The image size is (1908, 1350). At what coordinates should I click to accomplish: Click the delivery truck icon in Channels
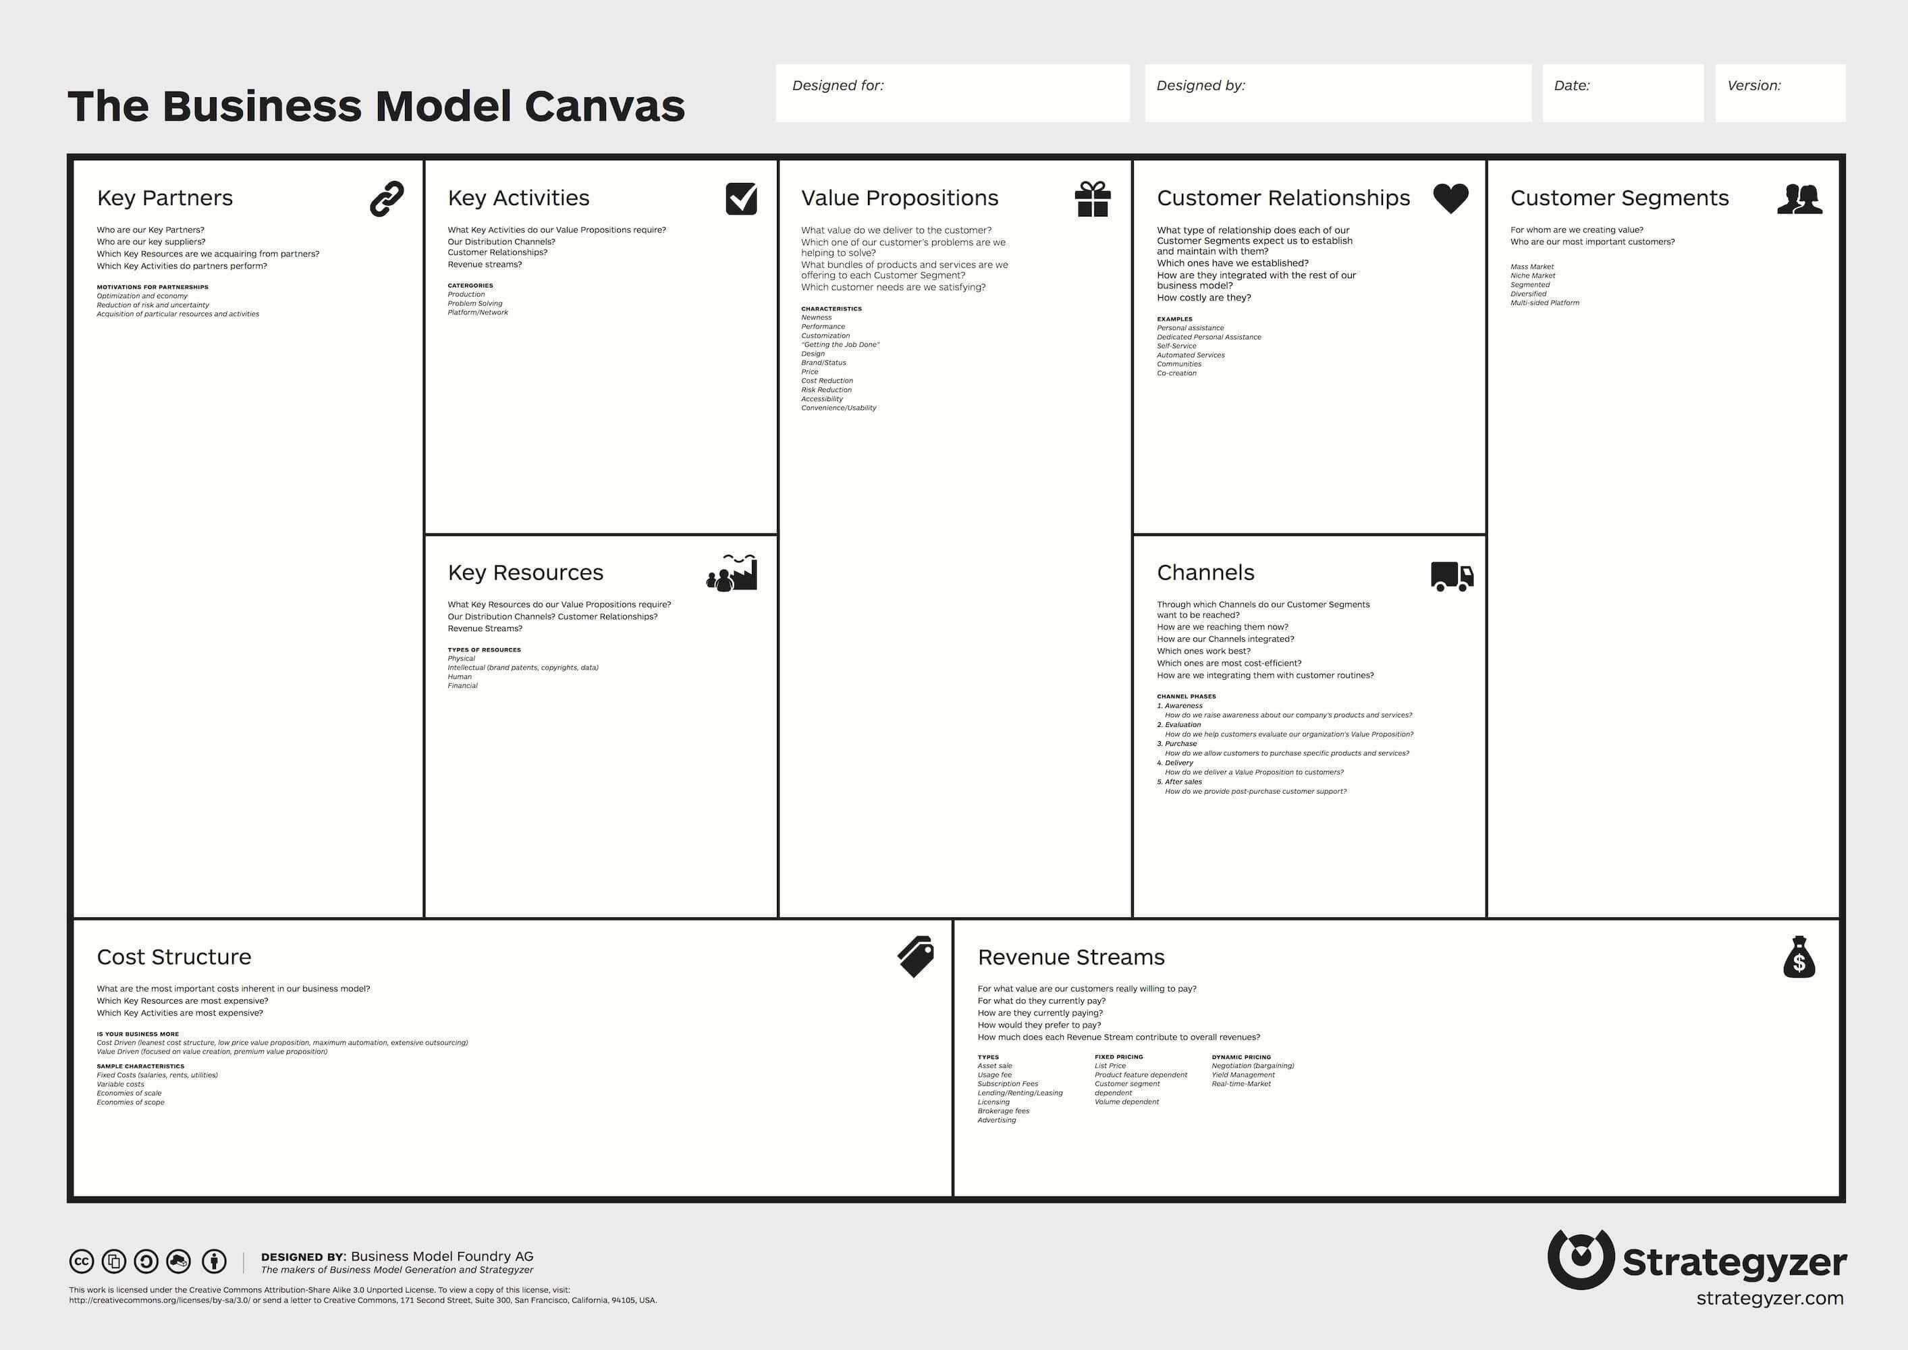click(x=1452, y=576)
